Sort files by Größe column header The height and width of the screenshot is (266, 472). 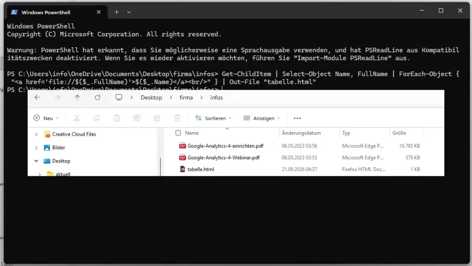pyautogui.click(x=399, y=133)
